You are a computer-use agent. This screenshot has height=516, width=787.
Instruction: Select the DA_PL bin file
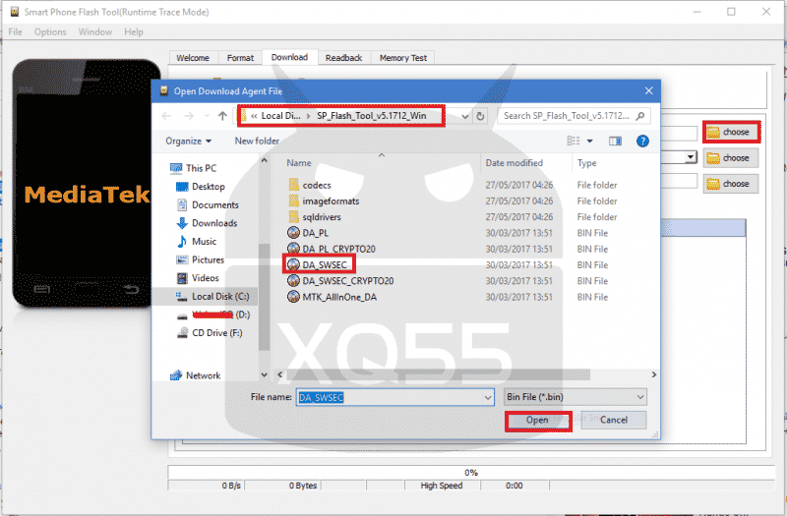coord(315,232)
